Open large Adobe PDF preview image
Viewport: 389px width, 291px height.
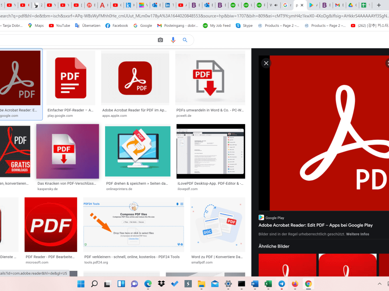(324, 133)
